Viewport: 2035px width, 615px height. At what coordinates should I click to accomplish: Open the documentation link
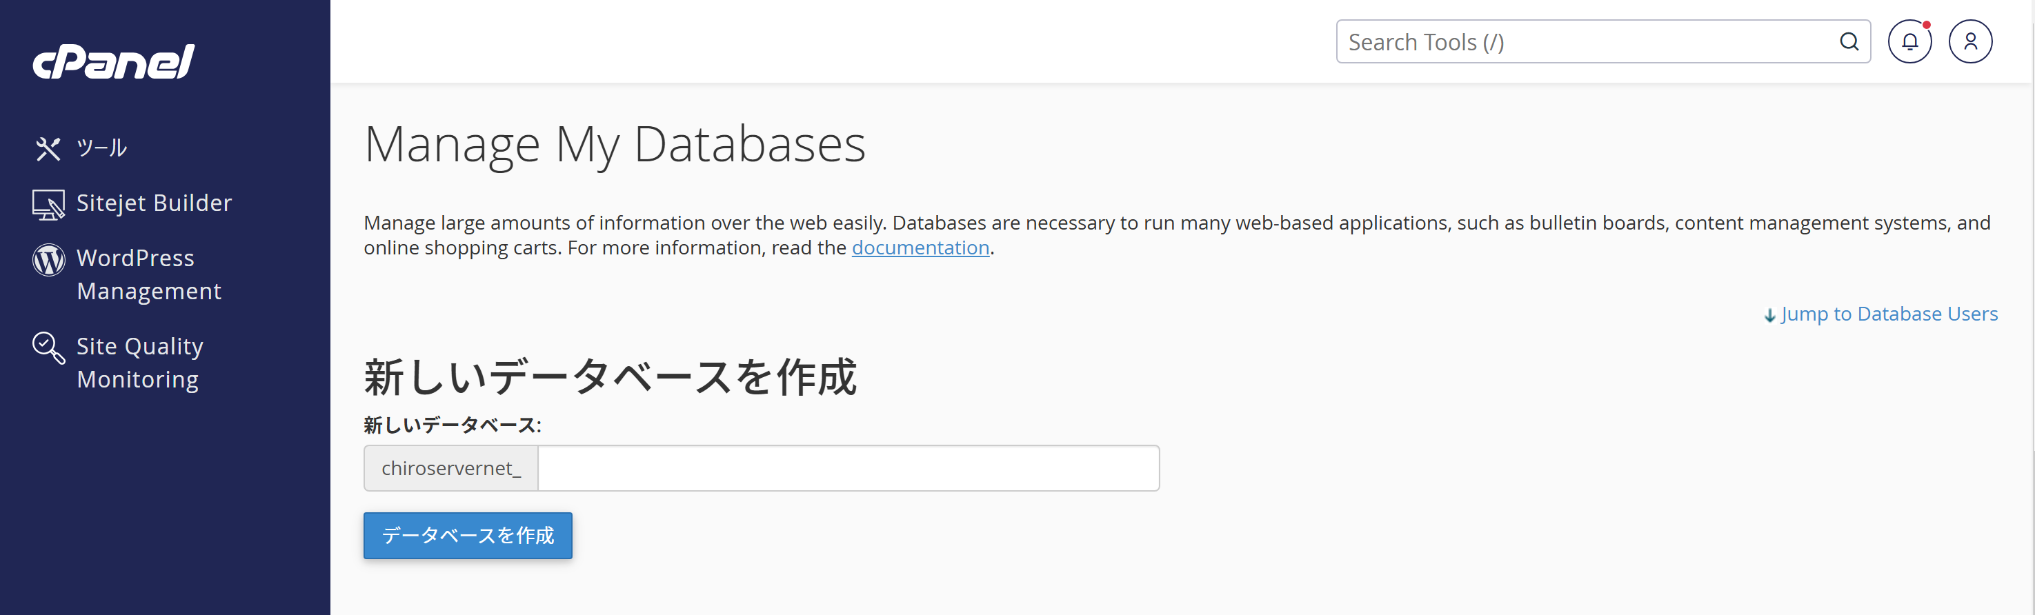(920, 248)
